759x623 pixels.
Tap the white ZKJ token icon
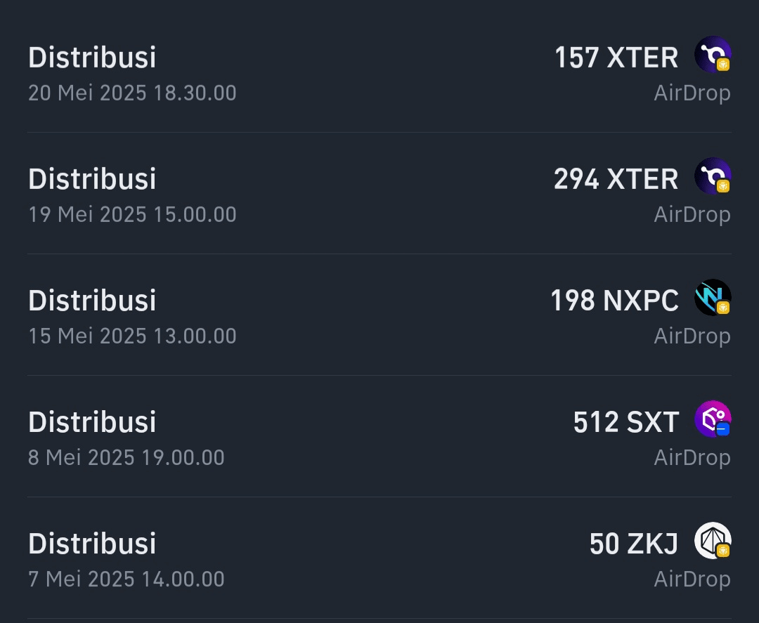tap(713, 540)
